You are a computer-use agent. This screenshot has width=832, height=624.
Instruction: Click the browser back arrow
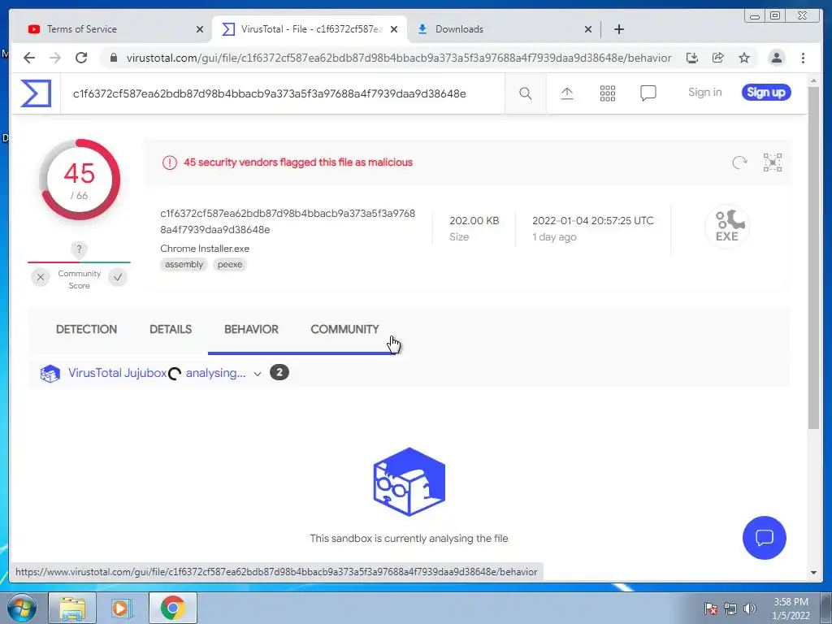pyautogui.click(x=29, y=58)
